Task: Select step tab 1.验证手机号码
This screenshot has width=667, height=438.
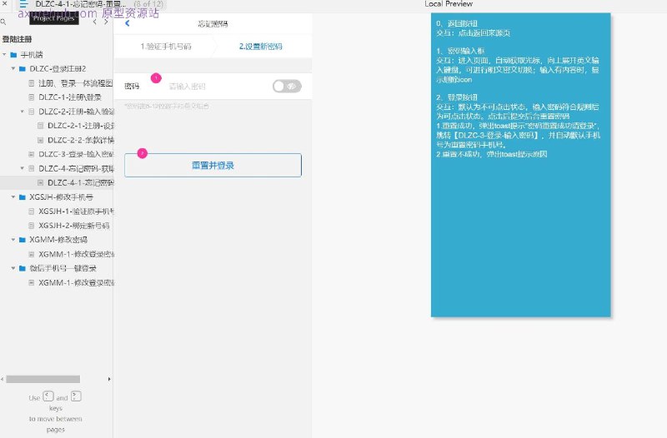Action: click(x=165, y=47)
